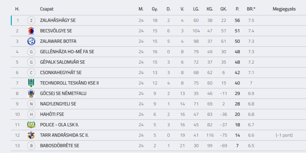The width and height of the screenshot is (306, 153).
Task: Click the N placeholder icon for Nagylengyeli
Action: (x=31, y=104)
